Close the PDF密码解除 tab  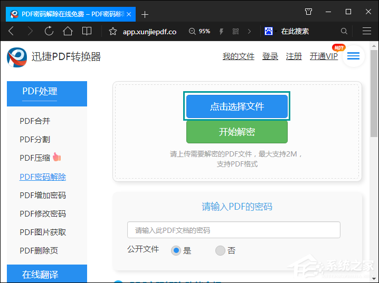129,14
